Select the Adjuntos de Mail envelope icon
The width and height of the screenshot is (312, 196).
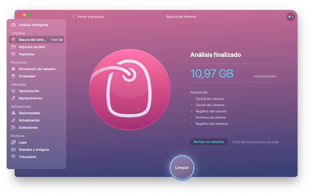coord(14,47)
